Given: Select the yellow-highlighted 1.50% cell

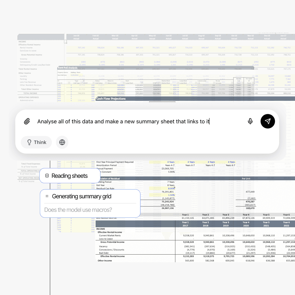Looking at the screenshot, I should click(x=171, y=195).
